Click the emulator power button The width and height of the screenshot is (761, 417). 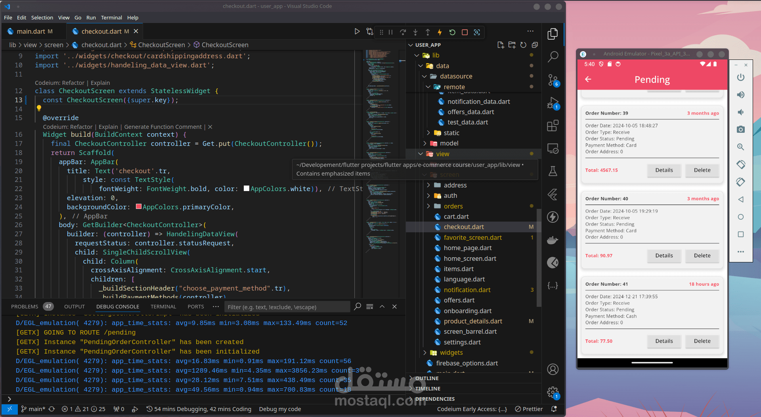point(740,77)
